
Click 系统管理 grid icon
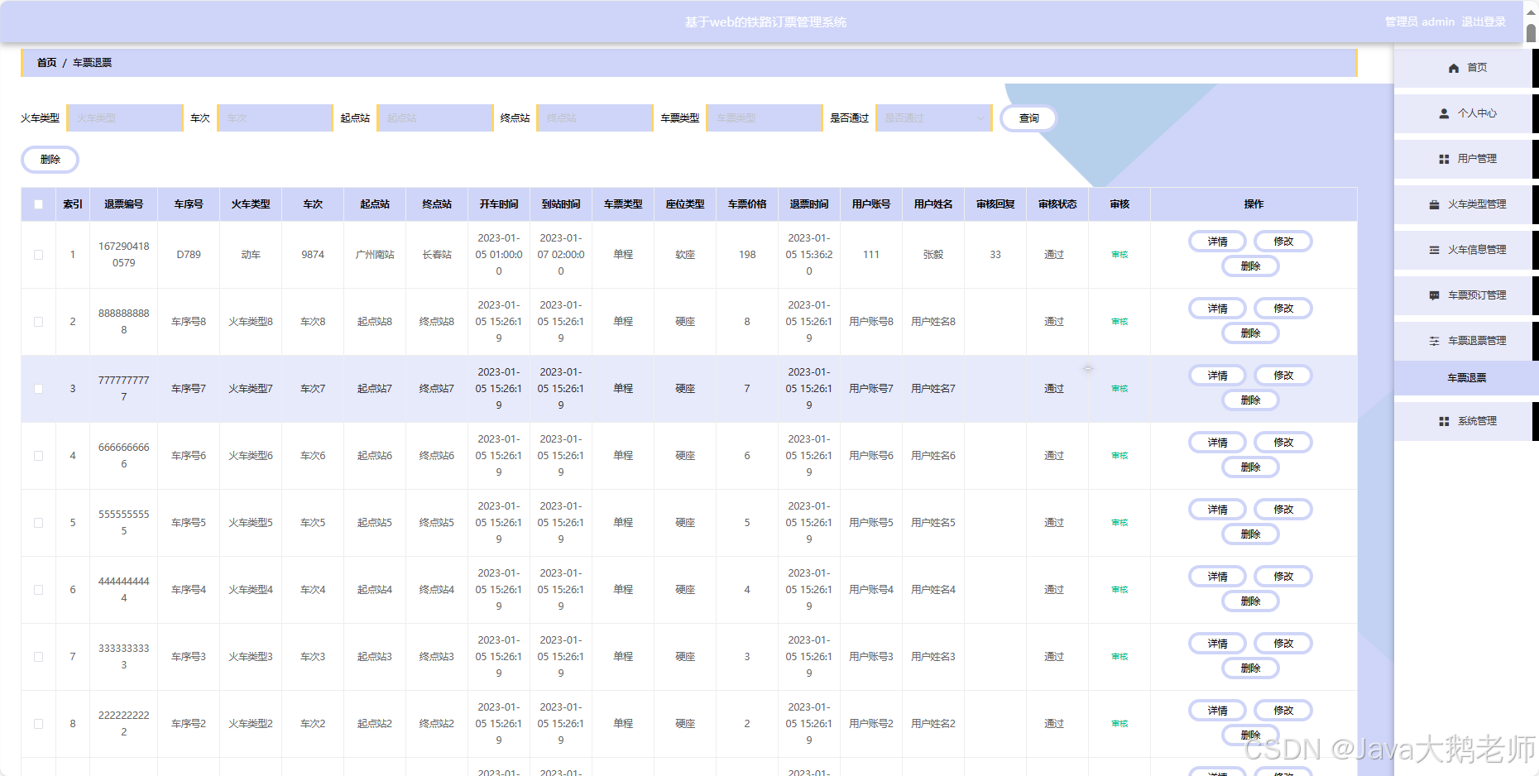click(x=1444, y=421)
